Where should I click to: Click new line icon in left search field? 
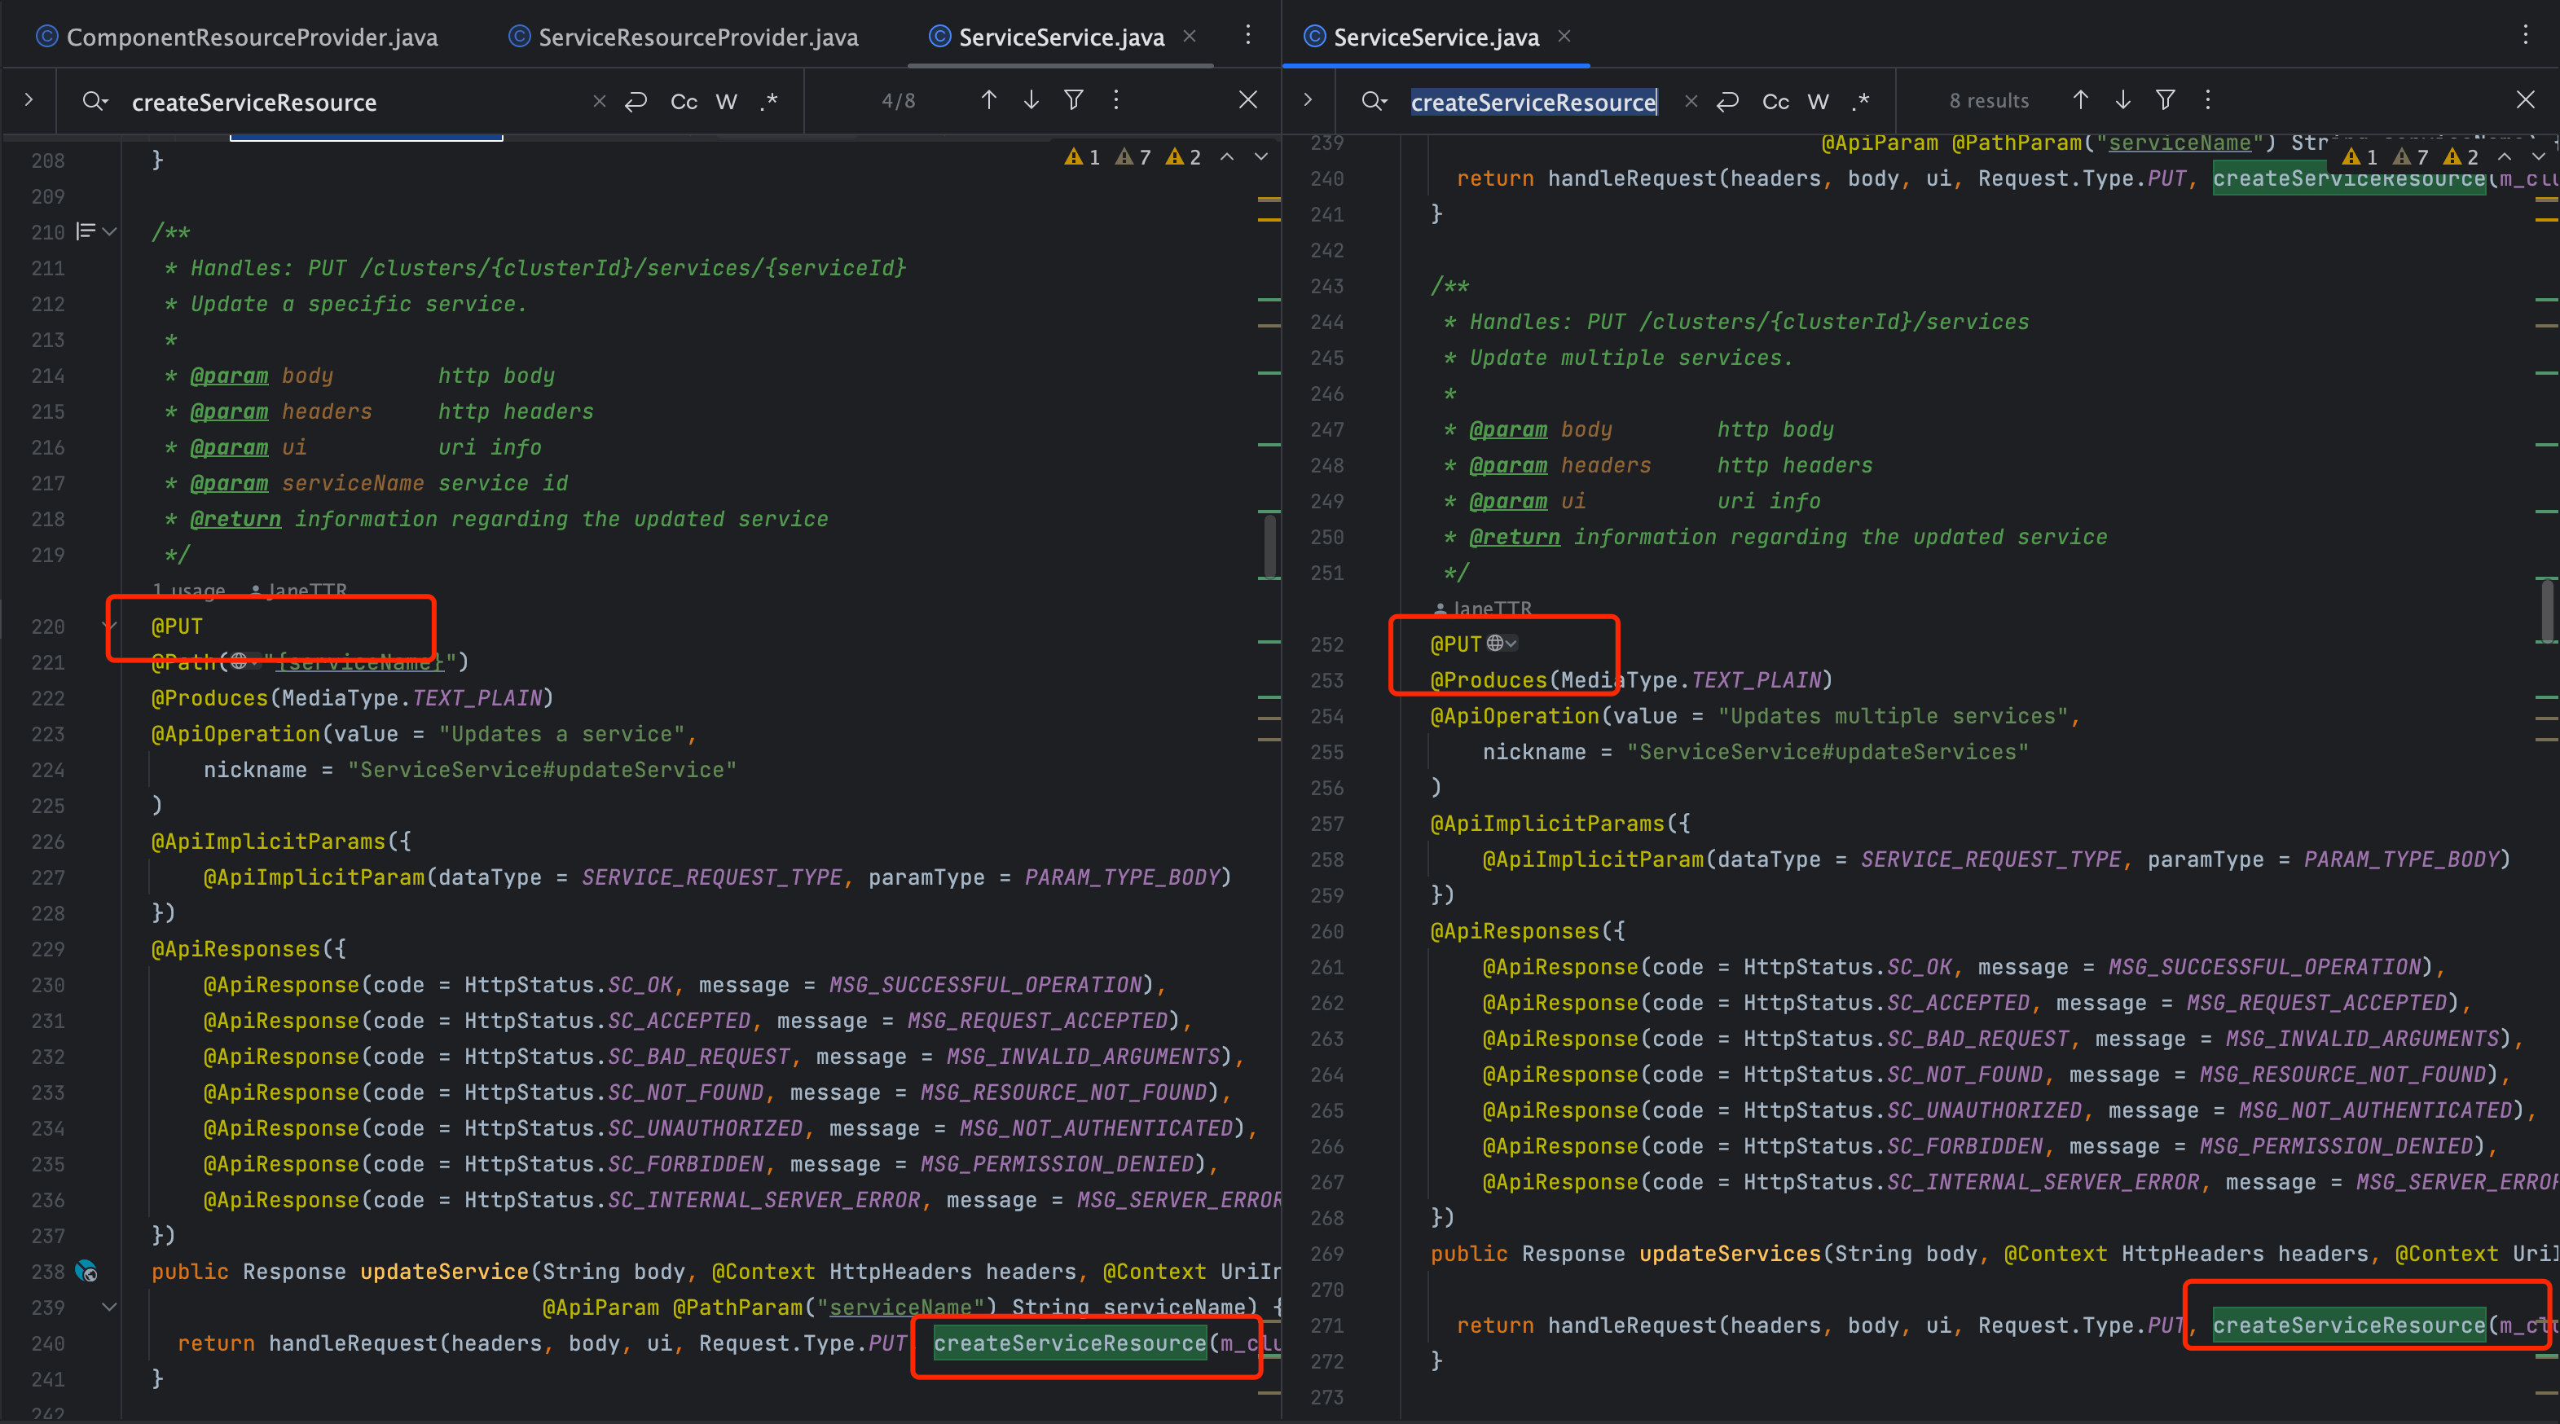click(x=636, y=101)
